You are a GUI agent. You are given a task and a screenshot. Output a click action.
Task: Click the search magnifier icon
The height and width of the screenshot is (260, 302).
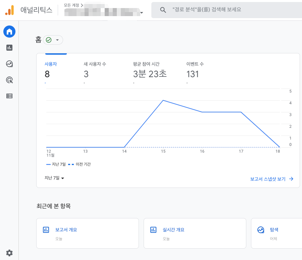point(163,10)
